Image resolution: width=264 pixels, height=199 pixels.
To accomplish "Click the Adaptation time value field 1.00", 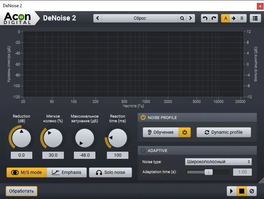I will pyautogui.click(x=242, y=172).
